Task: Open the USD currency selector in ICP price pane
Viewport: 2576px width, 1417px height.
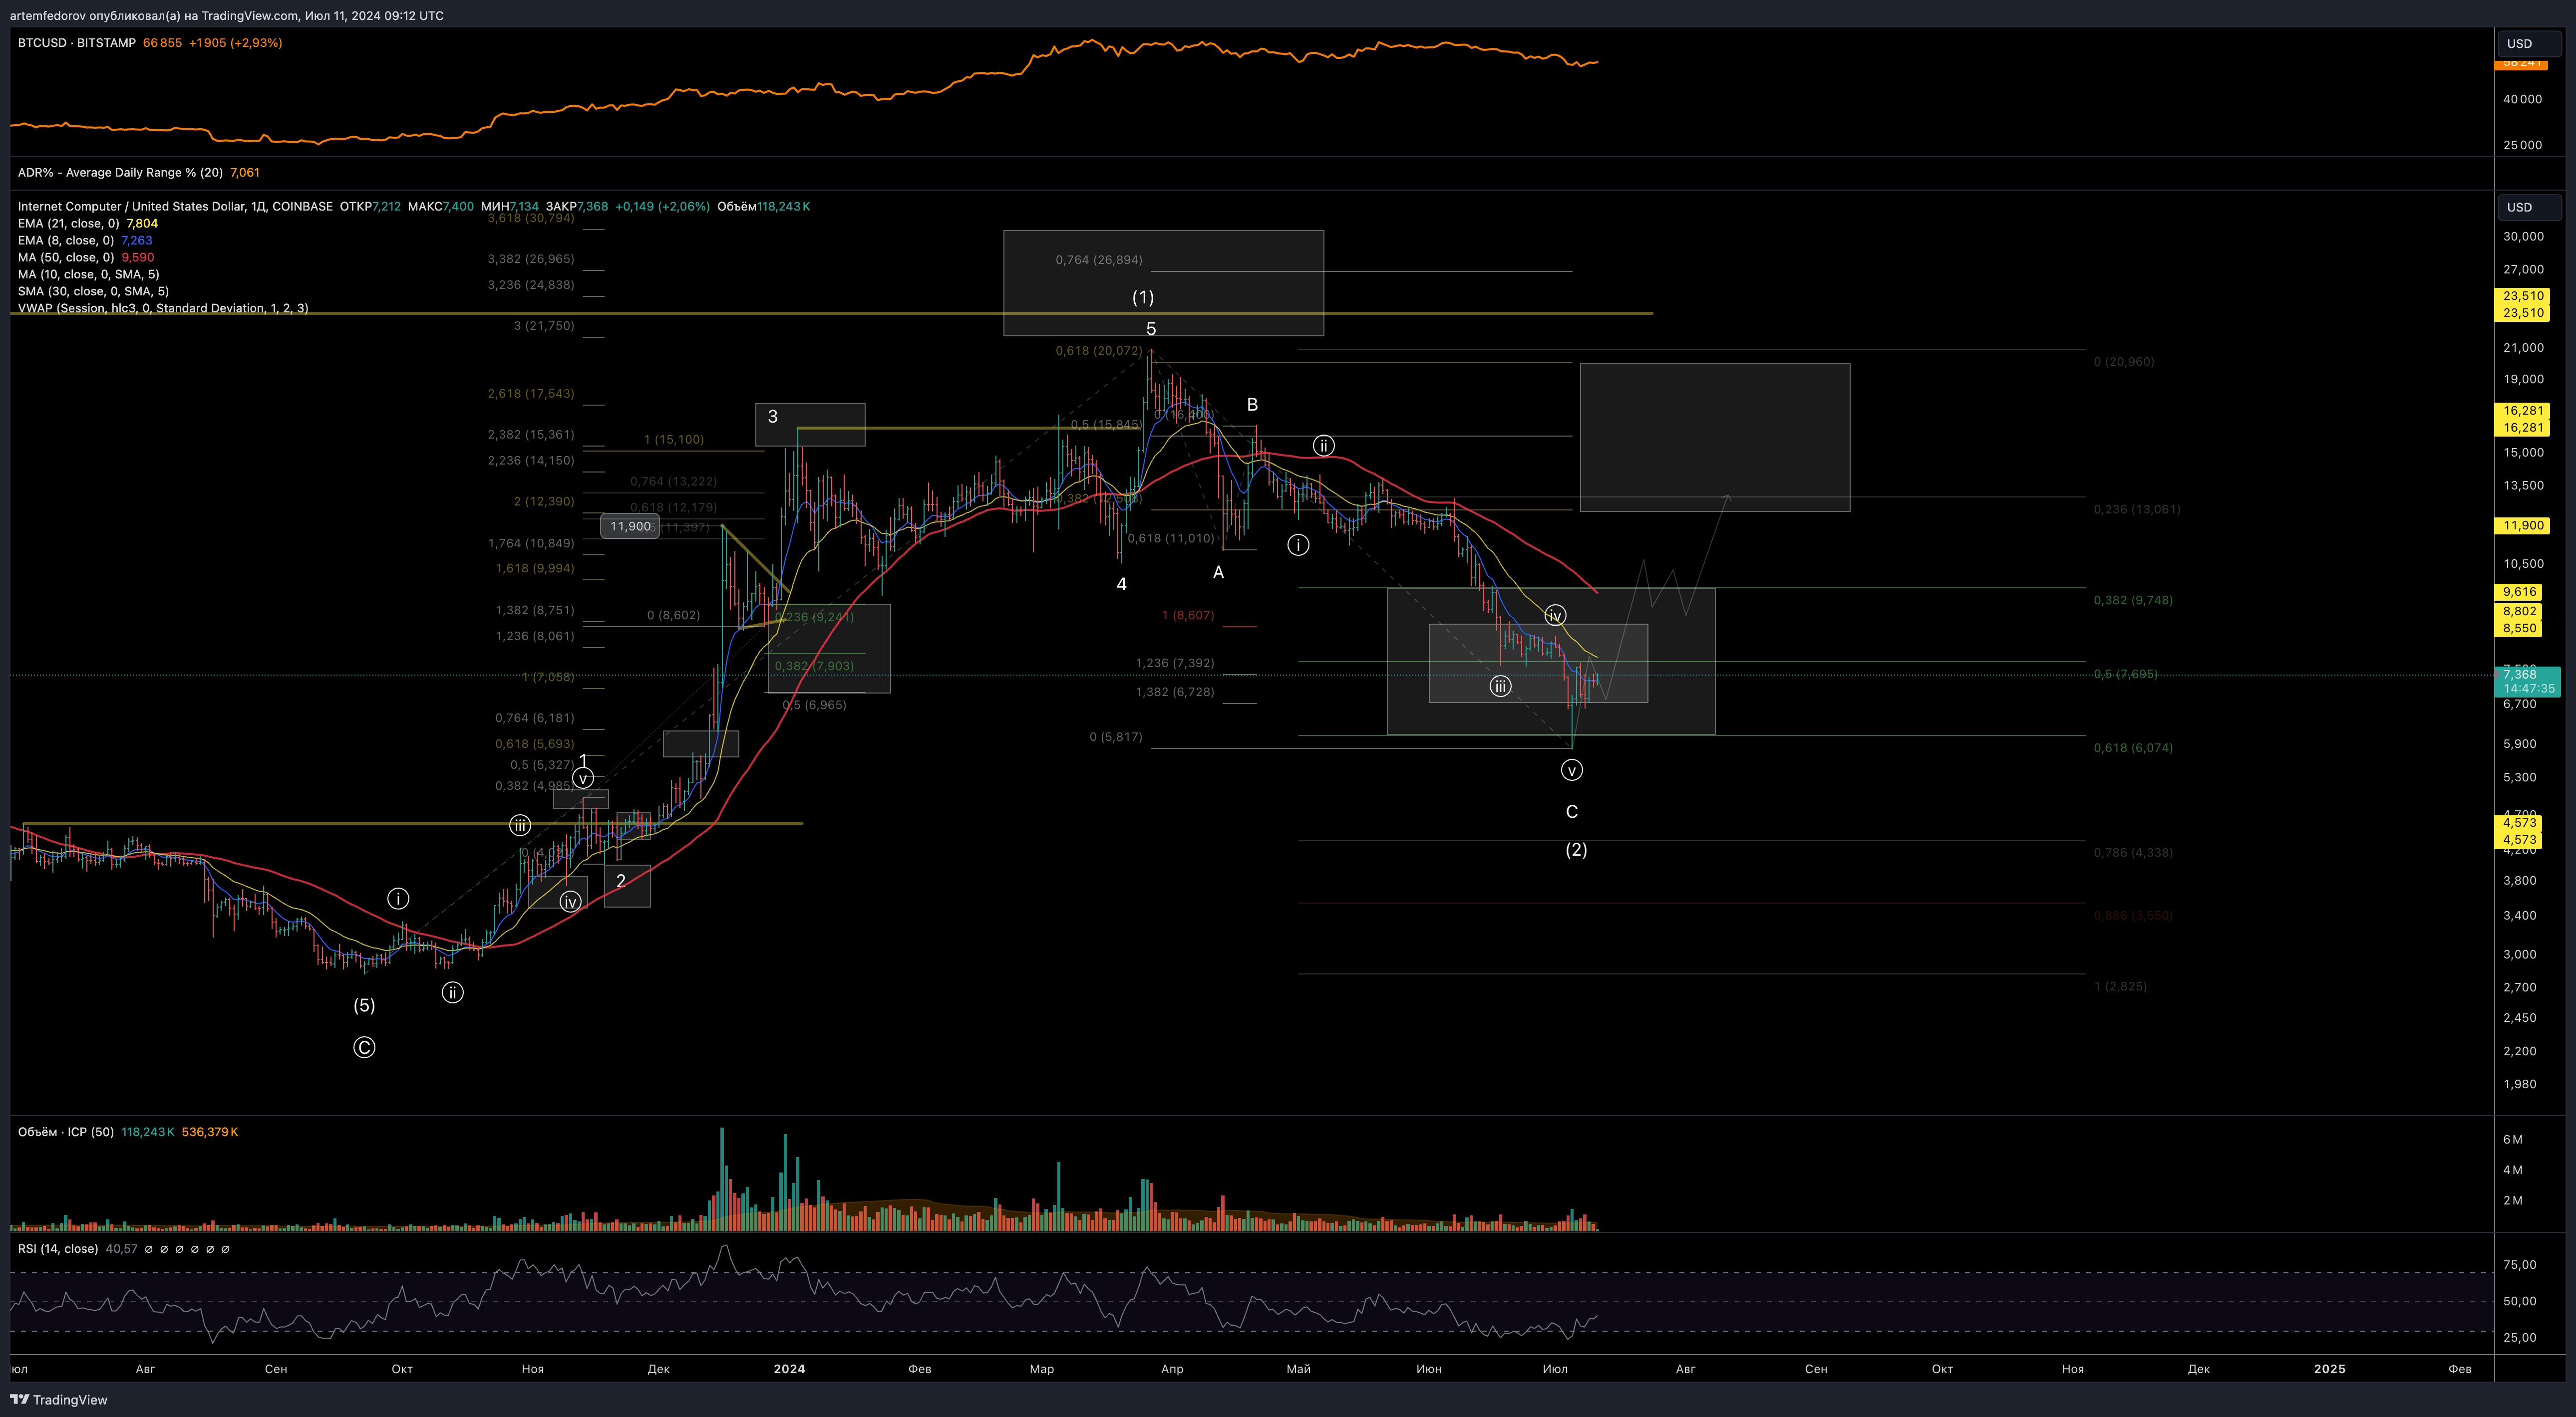Action: tap(2529, 207)
